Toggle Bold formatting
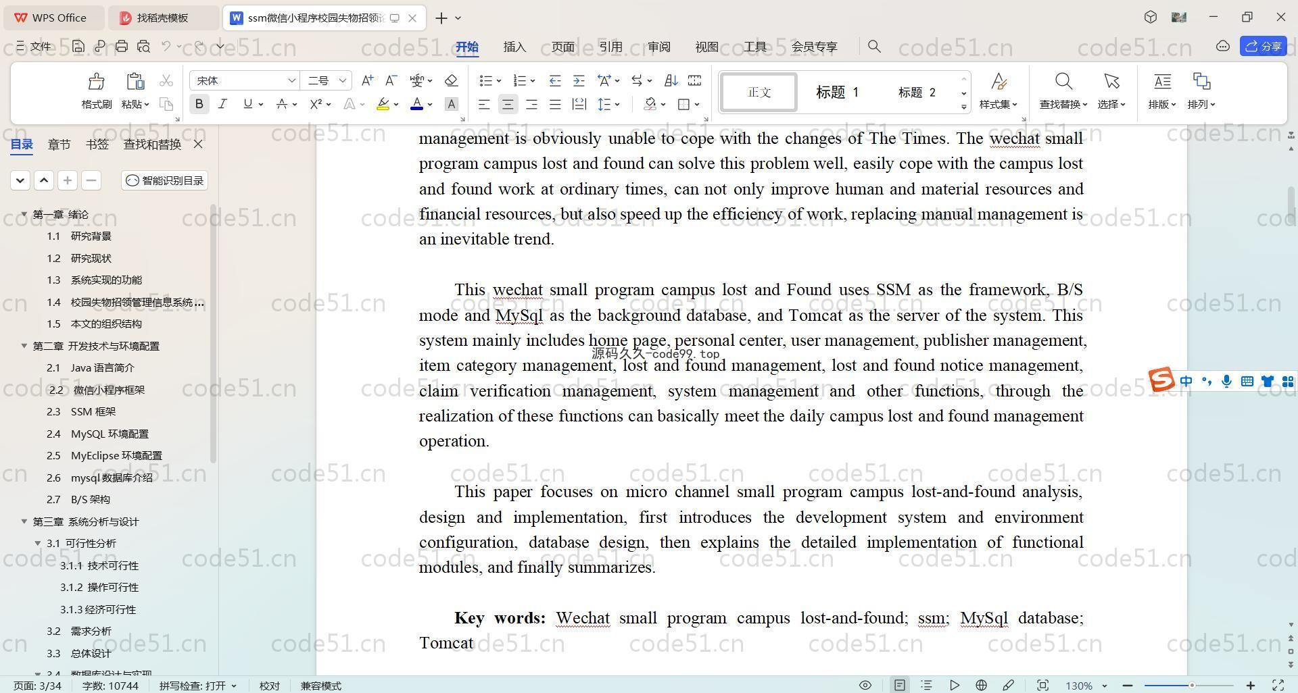 pyautogui.click(x=199, y=104)
